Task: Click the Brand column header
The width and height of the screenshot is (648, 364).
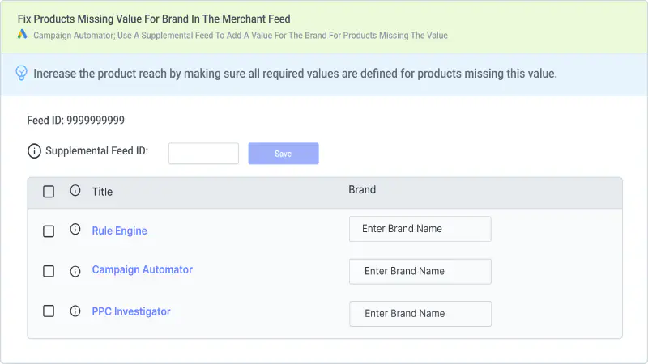Action: coord(362,190)
